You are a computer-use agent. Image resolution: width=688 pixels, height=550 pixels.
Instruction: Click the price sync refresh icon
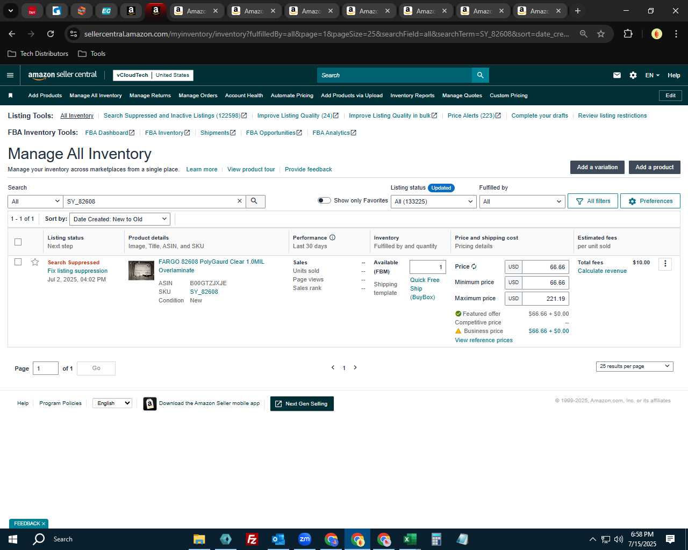tap(474, 266)
